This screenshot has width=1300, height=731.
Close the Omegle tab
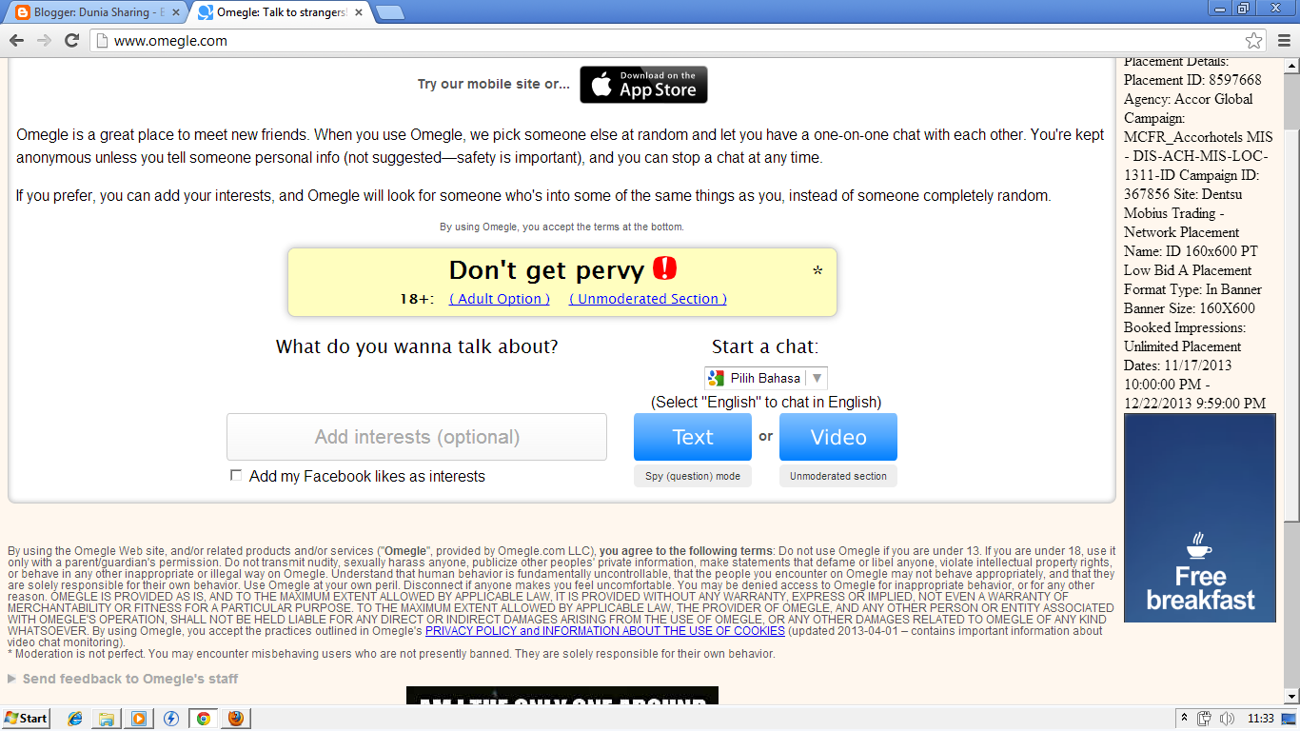[x=361, y=12]
